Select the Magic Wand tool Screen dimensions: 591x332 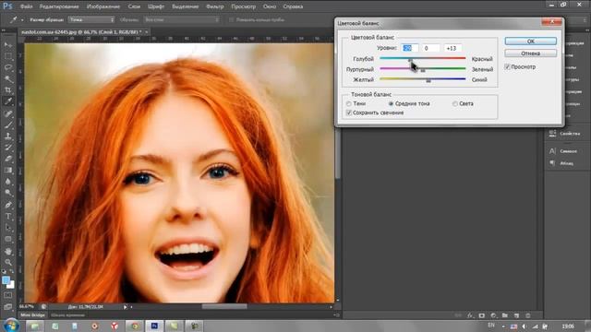(8, 79)
